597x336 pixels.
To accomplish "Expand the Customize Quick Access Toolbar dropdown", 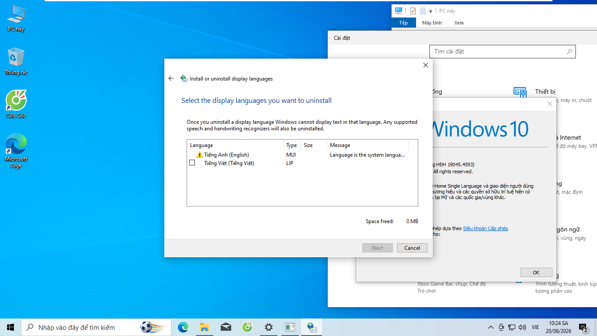I will click(x=430, y=11).
